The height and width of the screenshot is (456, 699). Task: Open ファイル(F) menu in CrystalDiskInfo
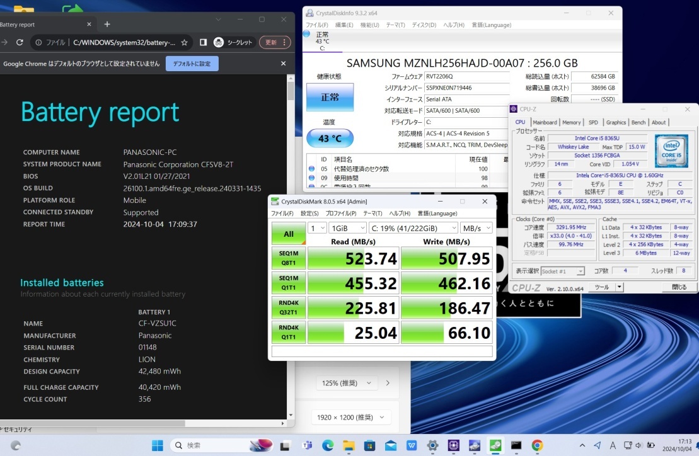(317, 25)
